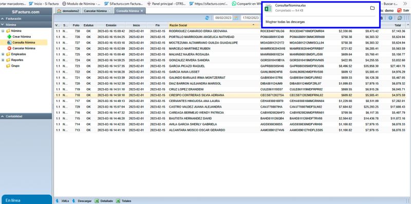
Task: Open 'Panel principal - OTRS' bookmark
Action: [166, 4]
